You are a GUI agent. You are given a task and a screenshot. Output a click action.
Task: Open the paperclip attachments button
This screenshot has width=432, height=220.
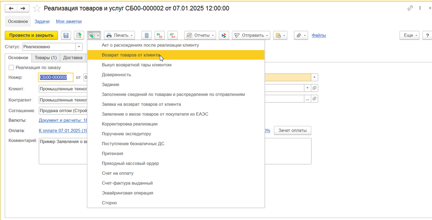click(x=301, y=35)
